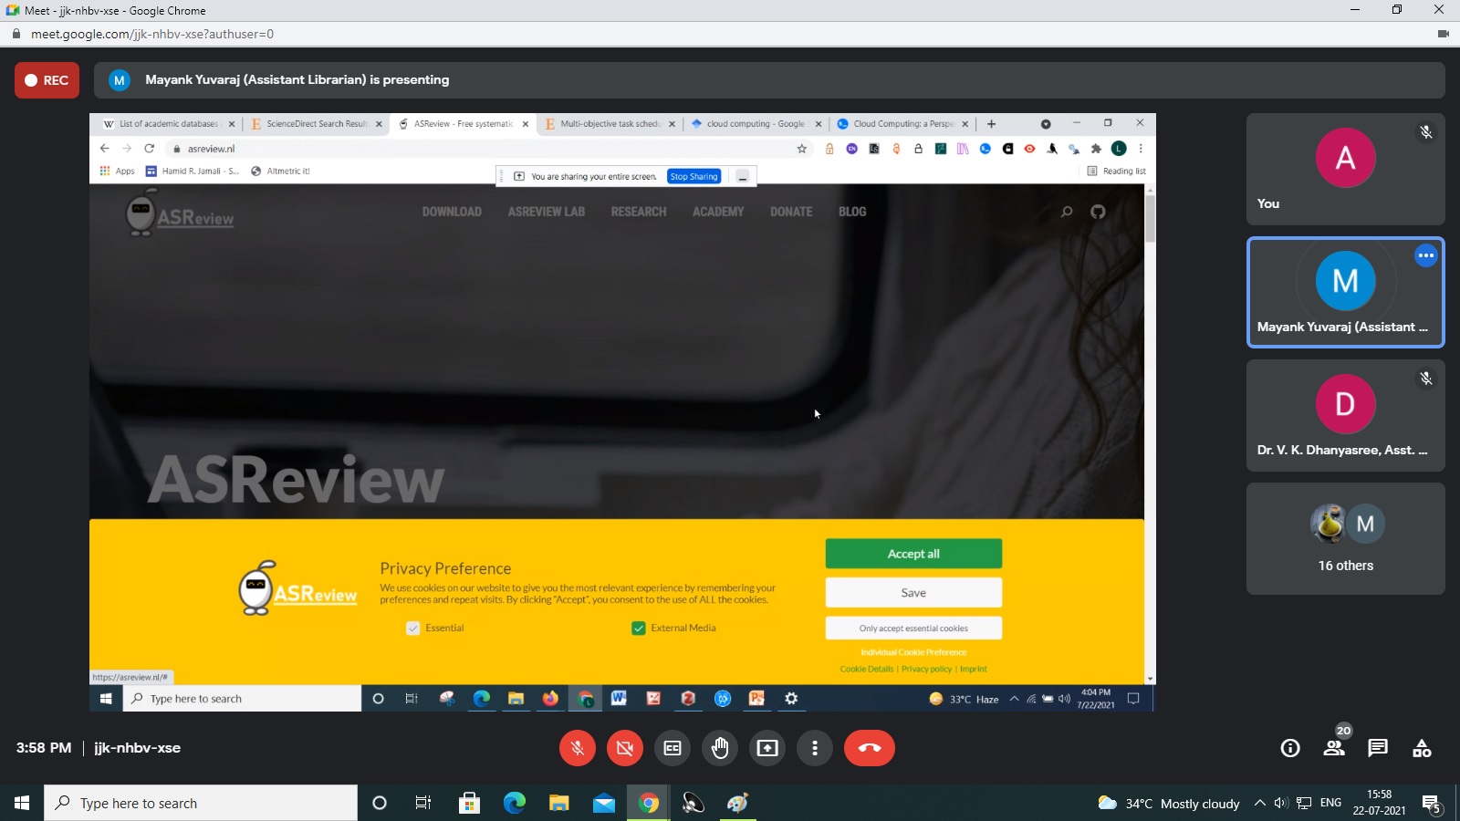The width and height of the screenshot is (1460, 821).
Task: Open options on Mayank Yuvaraj tile
Action: pyautogui.click(x=1426, y=255)
